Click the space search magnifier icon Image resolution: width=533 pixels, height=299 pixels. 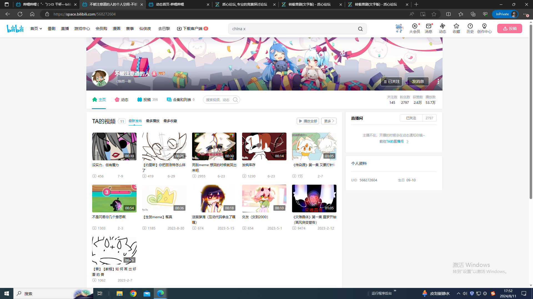(x=235, y=100)
